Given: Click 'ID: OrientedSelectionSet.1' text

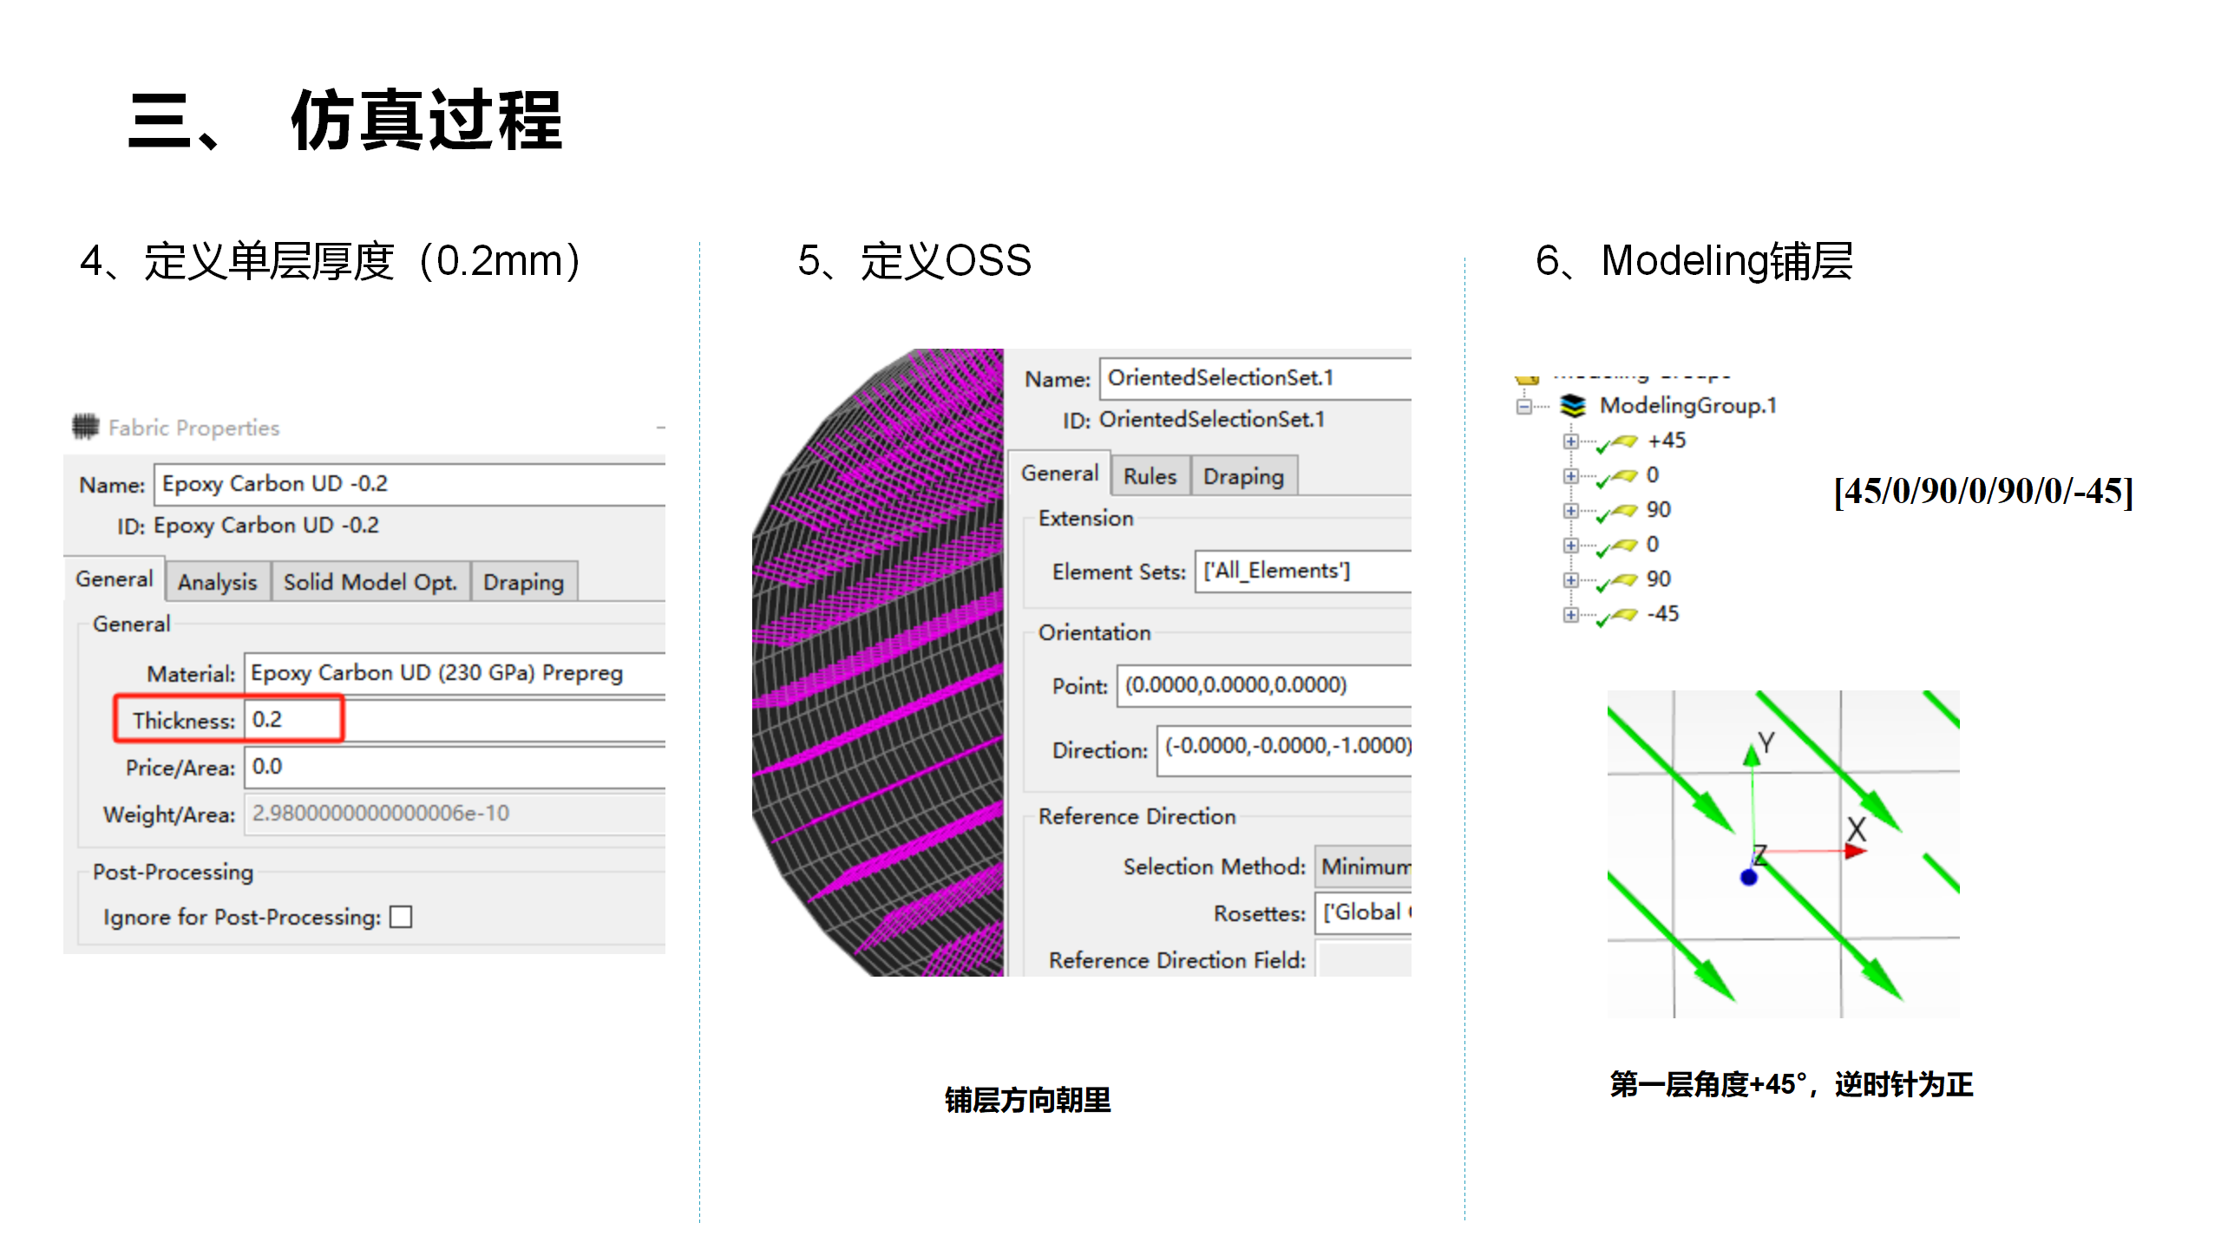Looking at the screenshot, I should (1194, 420).
